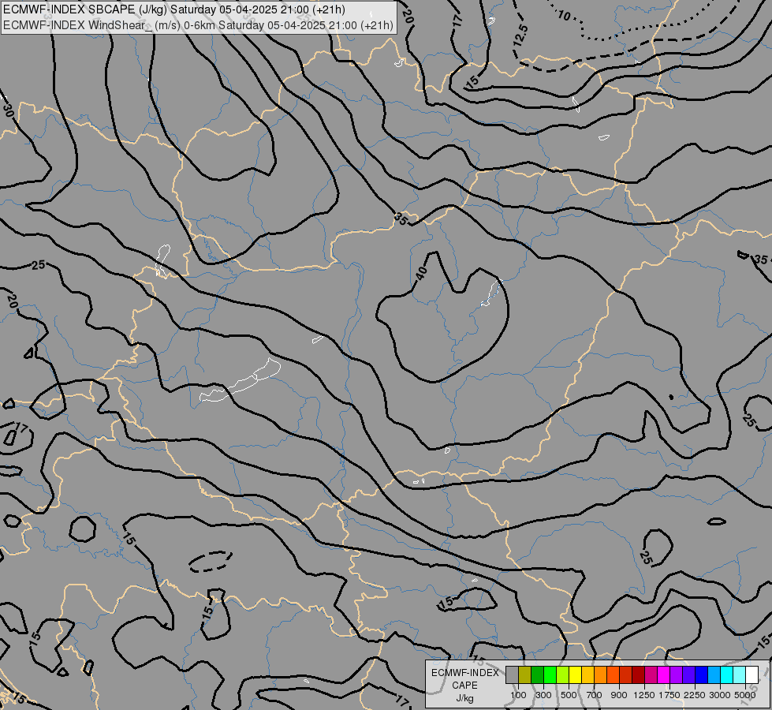This screenshot has height=710, width=772.
Task: Select the lime yellow-green legend swatch
Action: tap(562, 674)
